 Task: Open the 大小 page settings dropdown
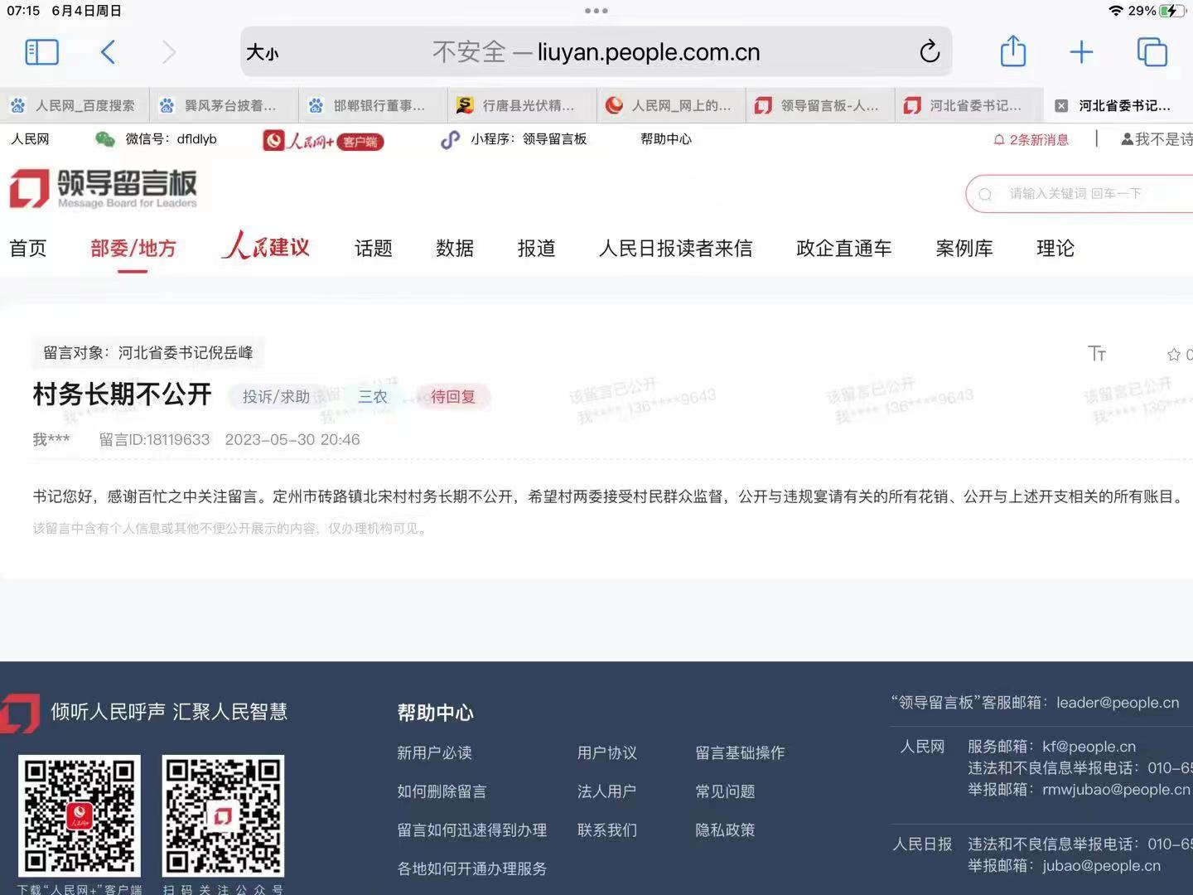tap(263, 51)
